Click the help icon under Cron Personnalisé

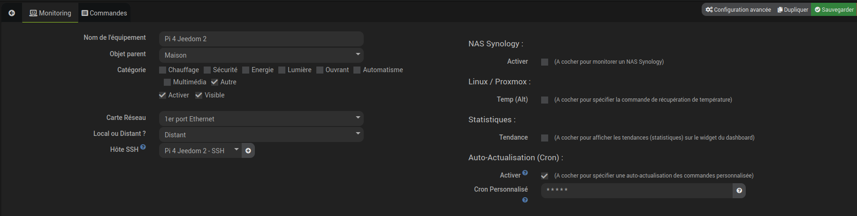[525, 200]
